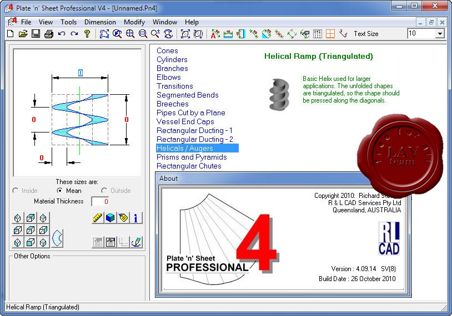
Task: Zoom out with the minus magnifier
Action: point(143,34)
